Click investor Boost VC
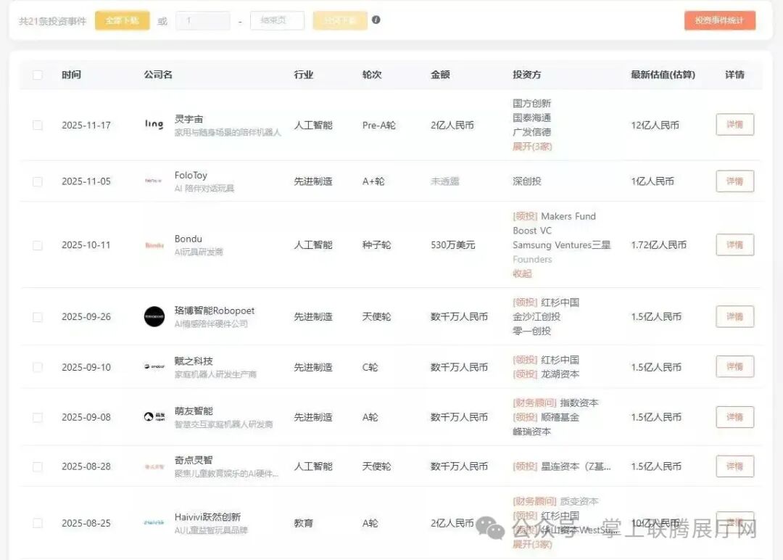 click(x=532, y=231)
